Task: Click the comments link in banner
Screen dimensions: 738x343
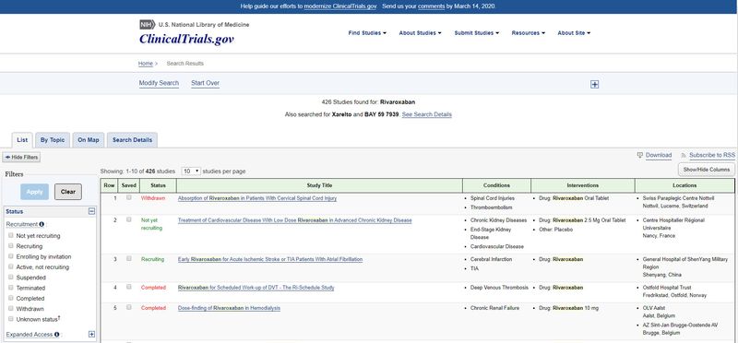Action: pos(431,6)
